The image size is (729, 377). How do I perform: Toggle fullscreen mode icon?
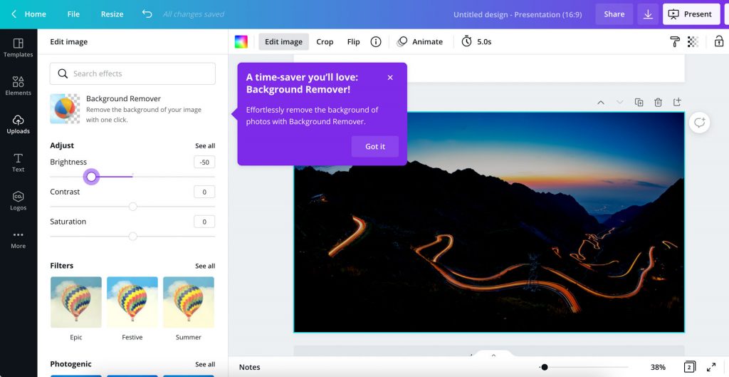pyautogui.click(x=710, y=367)
